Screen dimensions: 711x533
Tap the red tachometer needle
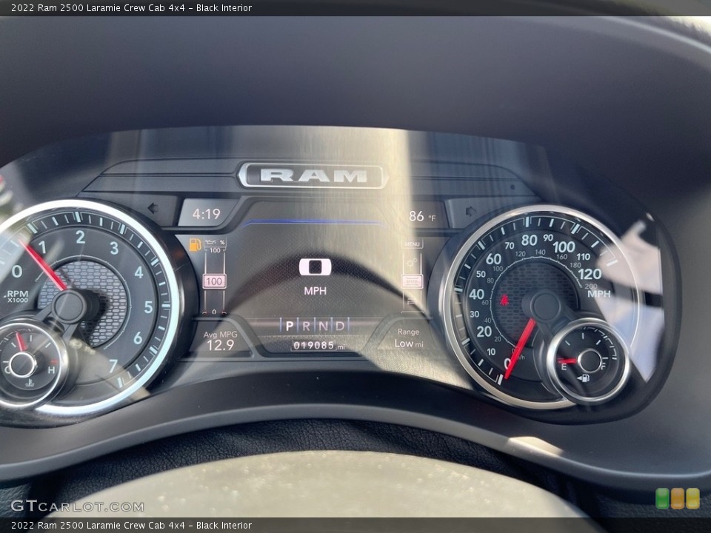[x=44, y=266]
